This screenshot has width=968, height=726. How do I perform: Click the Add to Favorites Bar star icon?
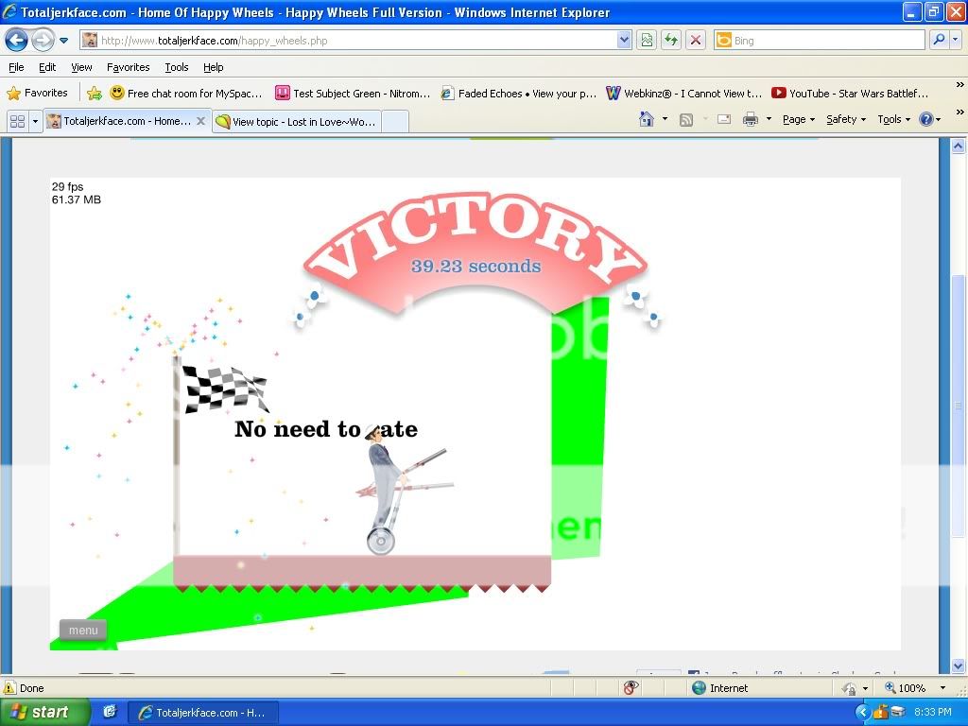click(95, 93)
